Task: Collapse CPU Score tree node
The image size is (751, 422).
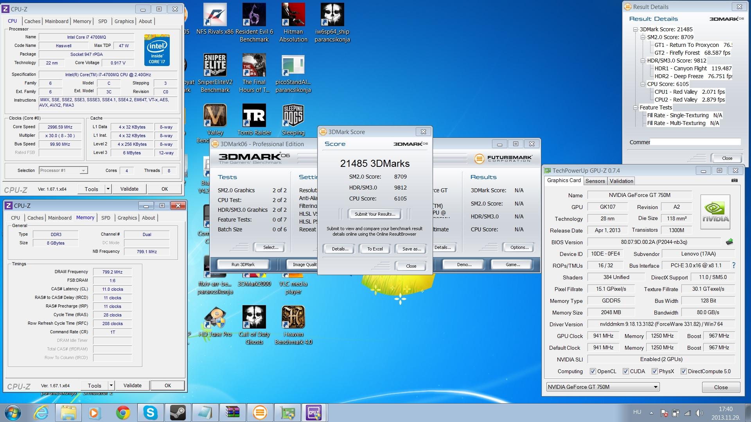Action: tap(643, 84)
